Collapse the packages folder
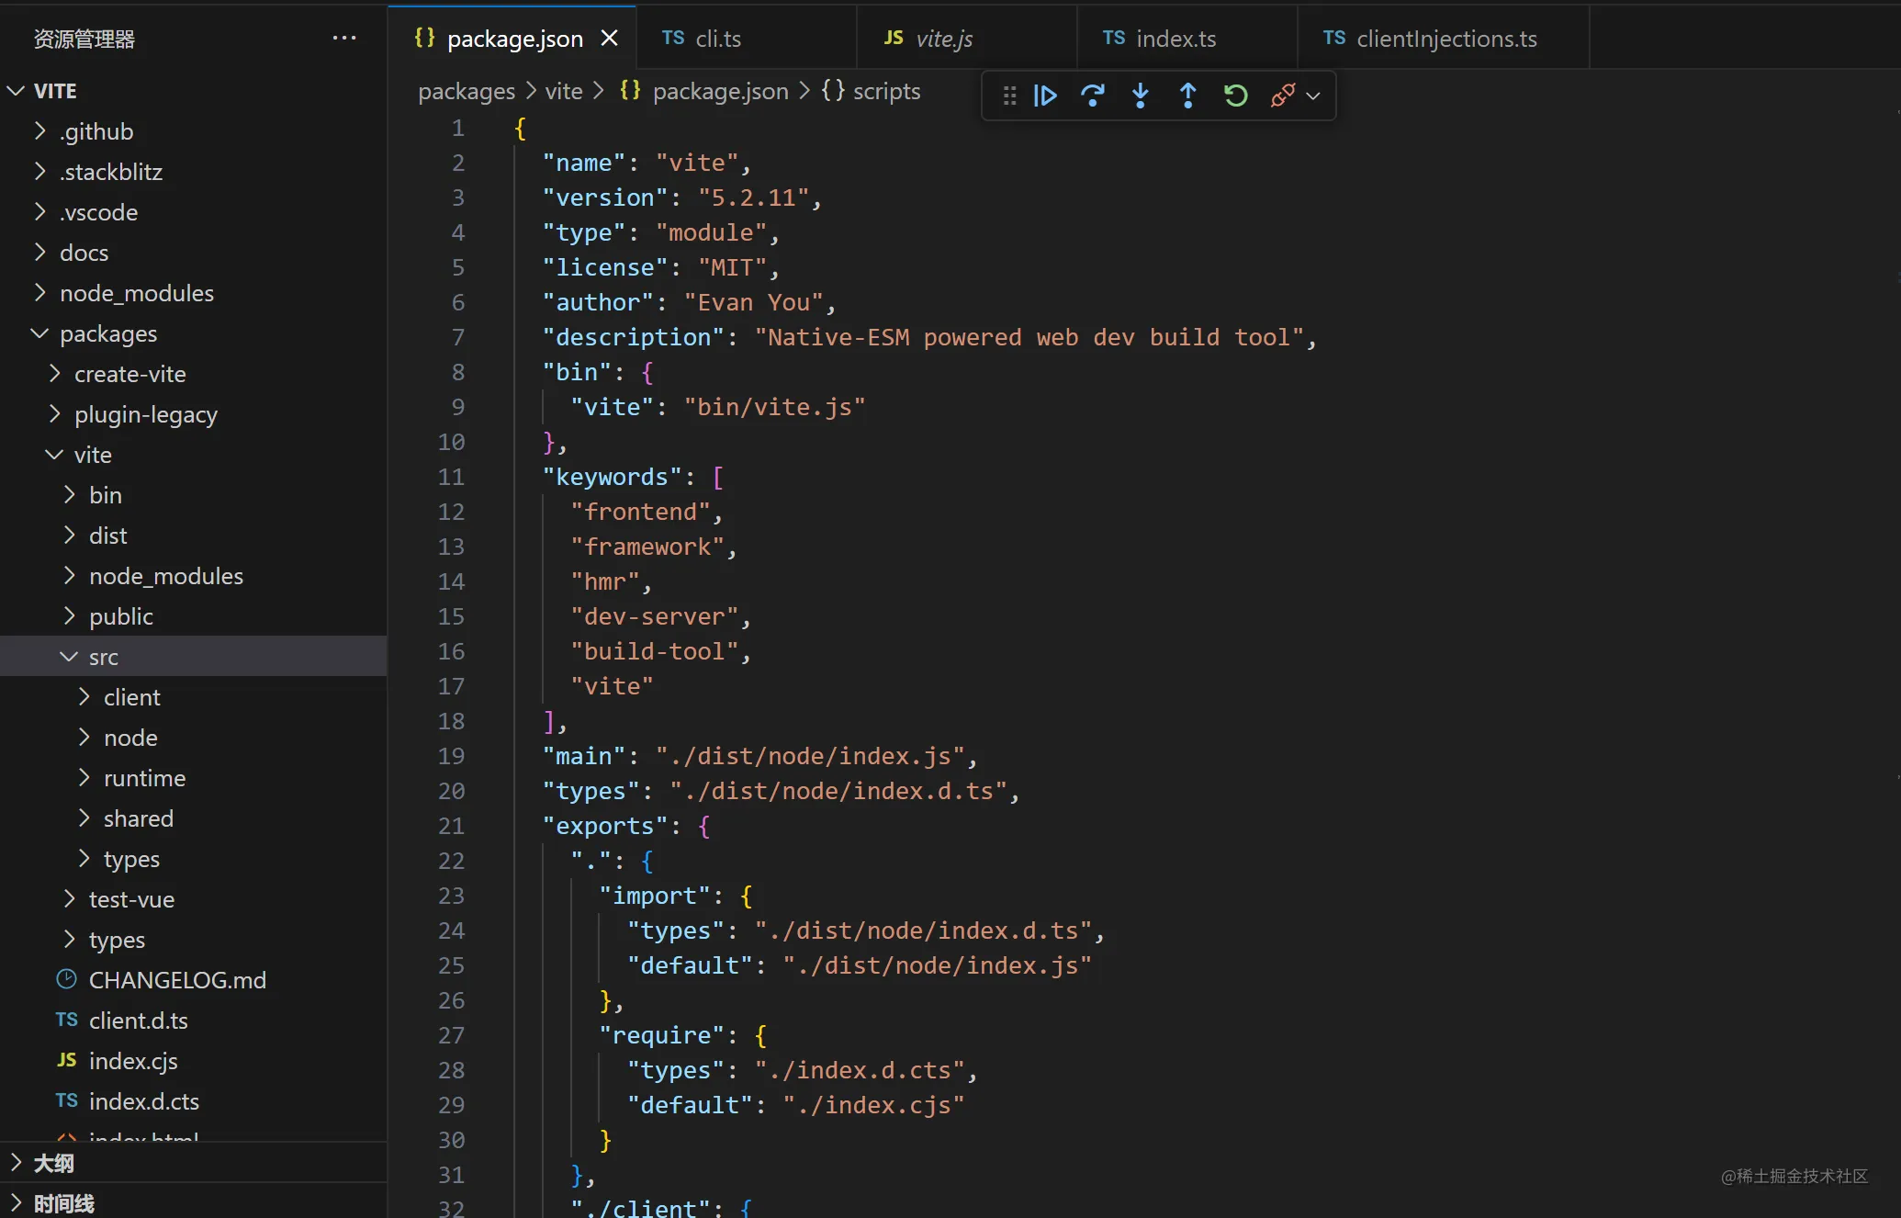1901x1218 pixels. (194, 333)
